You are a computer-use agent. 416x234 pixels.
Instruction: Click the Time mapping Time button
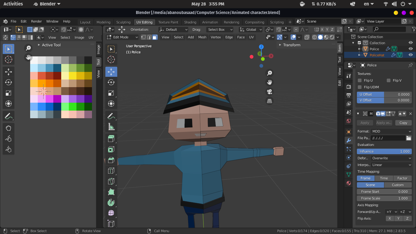point(384,178)
